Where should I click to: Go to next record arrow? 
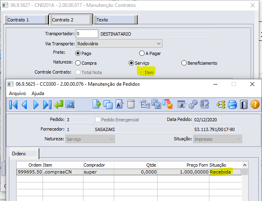36,105
